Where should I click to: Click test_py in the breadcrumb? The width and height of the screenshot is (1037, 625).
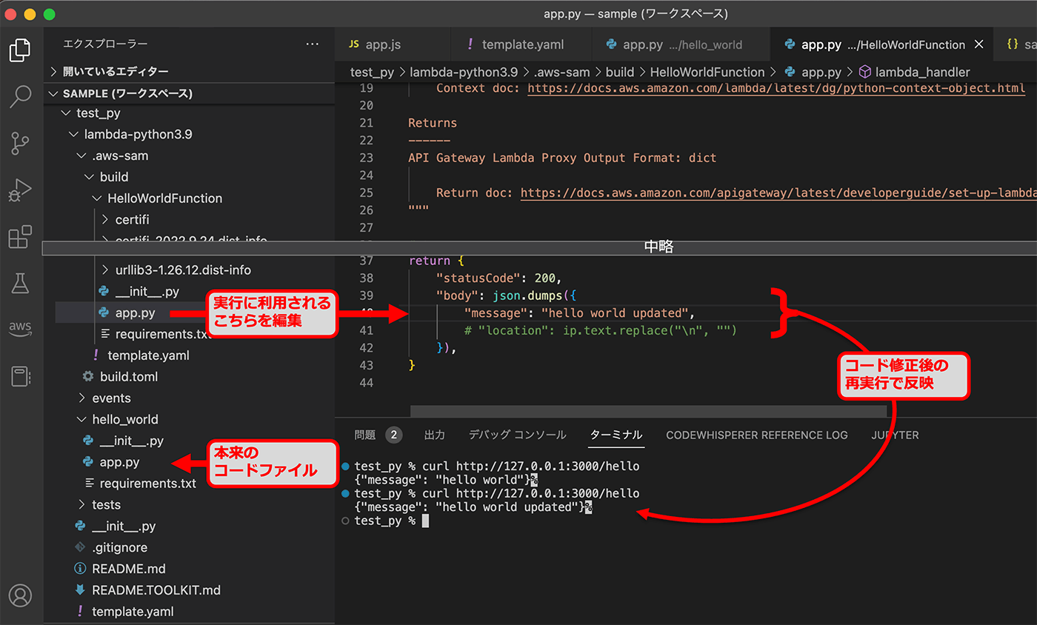373,72
